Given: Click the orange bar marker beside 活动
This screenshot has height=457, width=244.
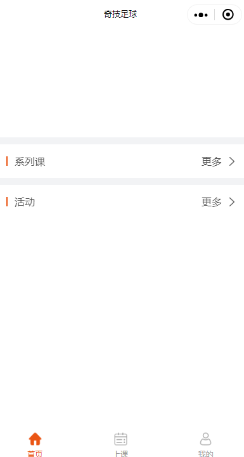Looking at the screenshot, I should (x=7, y=202).
